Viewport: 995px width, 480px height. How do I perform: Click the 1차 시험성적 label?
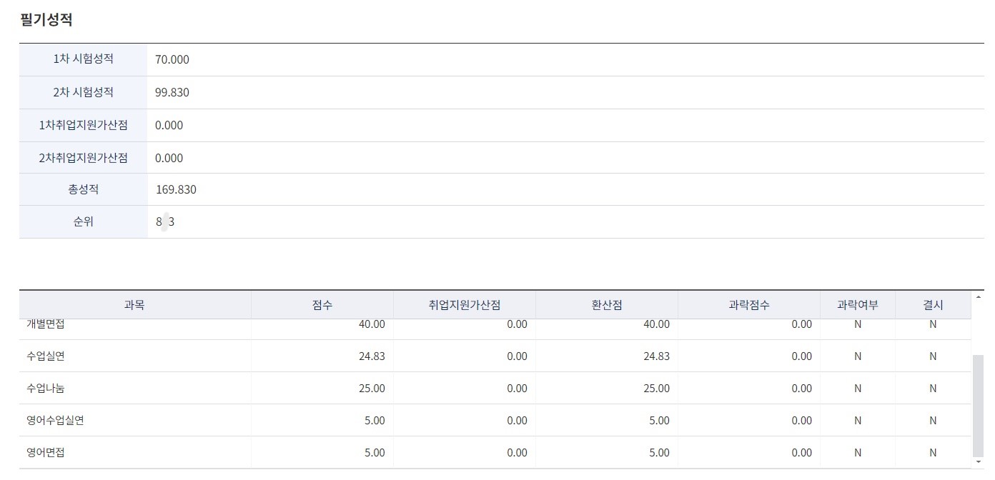(83, 59)
